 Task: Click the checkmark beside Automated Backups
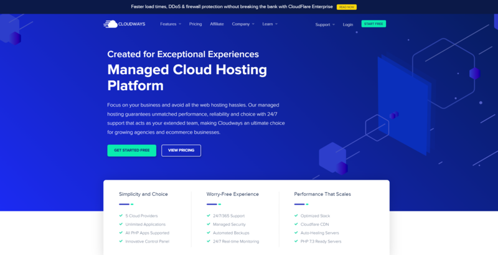coord(209,233)
